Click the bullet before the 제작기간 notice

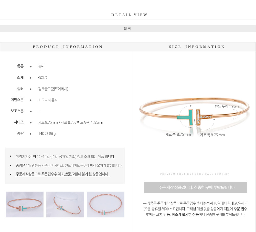10,156
